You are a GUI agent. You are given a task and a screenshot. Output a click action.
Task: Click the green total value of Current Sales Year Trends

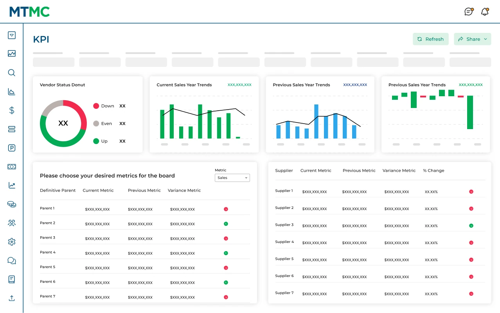click(x=239, y=85)
